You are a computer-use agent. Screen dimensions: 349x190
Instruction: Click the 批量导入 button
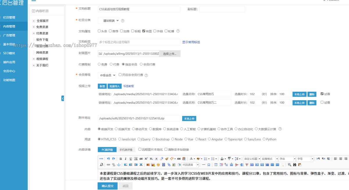tap(114, 86)
